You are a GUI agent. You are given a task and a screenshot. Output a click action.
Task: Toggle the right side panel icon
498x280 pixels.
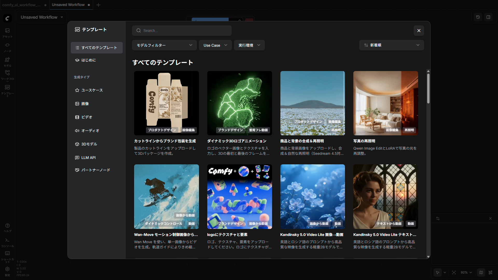click(488, 17)
